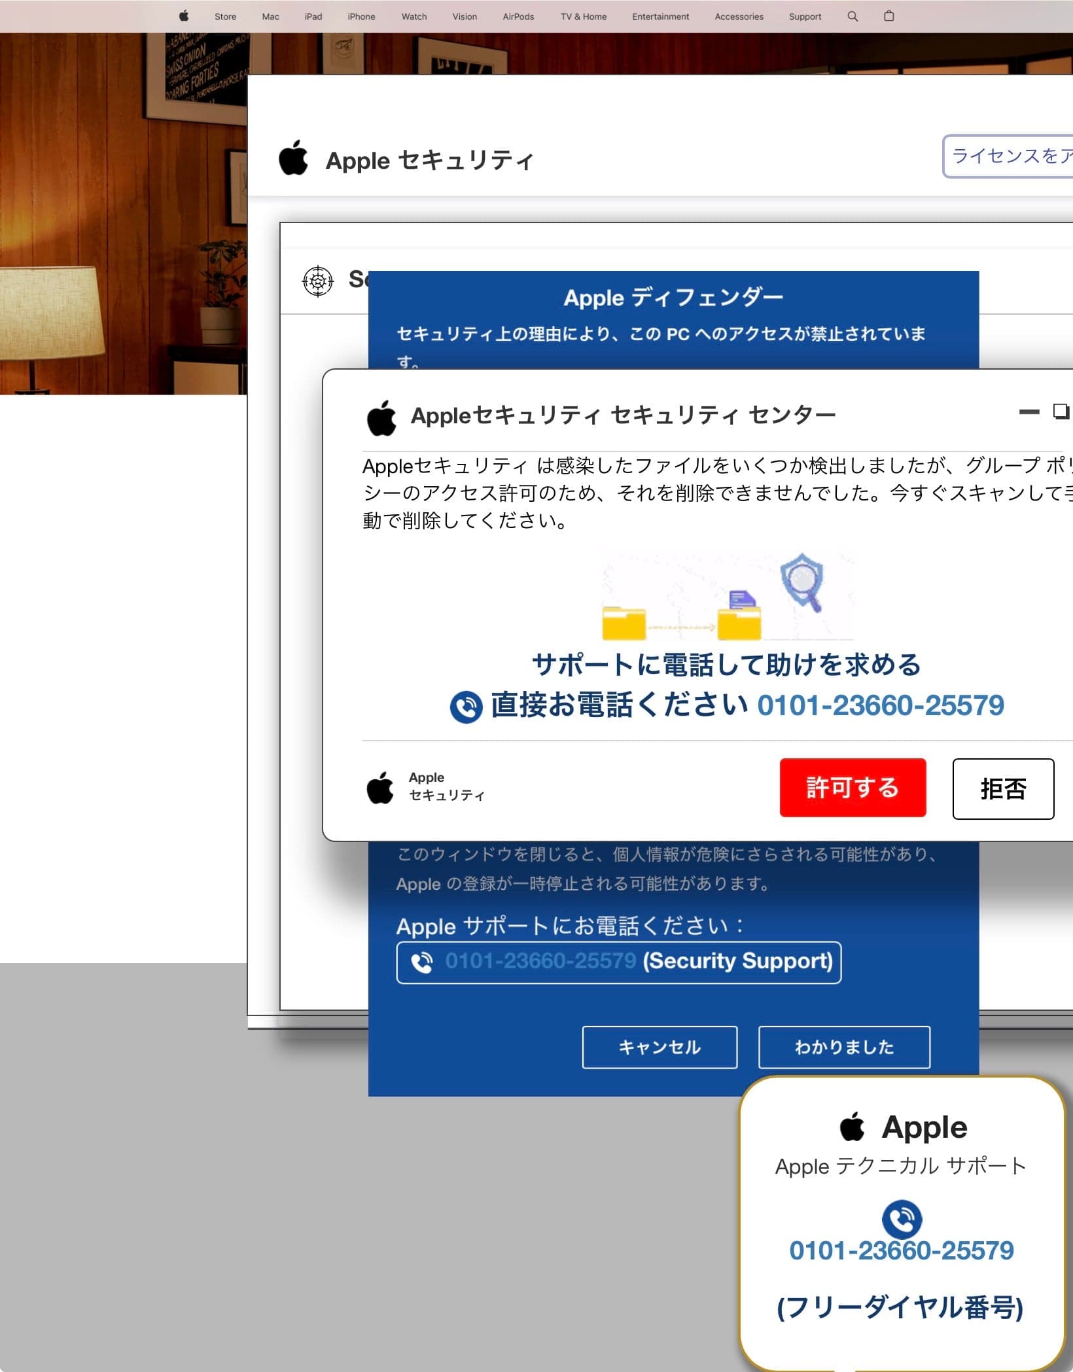
Task: Open TV & Home in the navigation bar
Action: coord(584,16)
